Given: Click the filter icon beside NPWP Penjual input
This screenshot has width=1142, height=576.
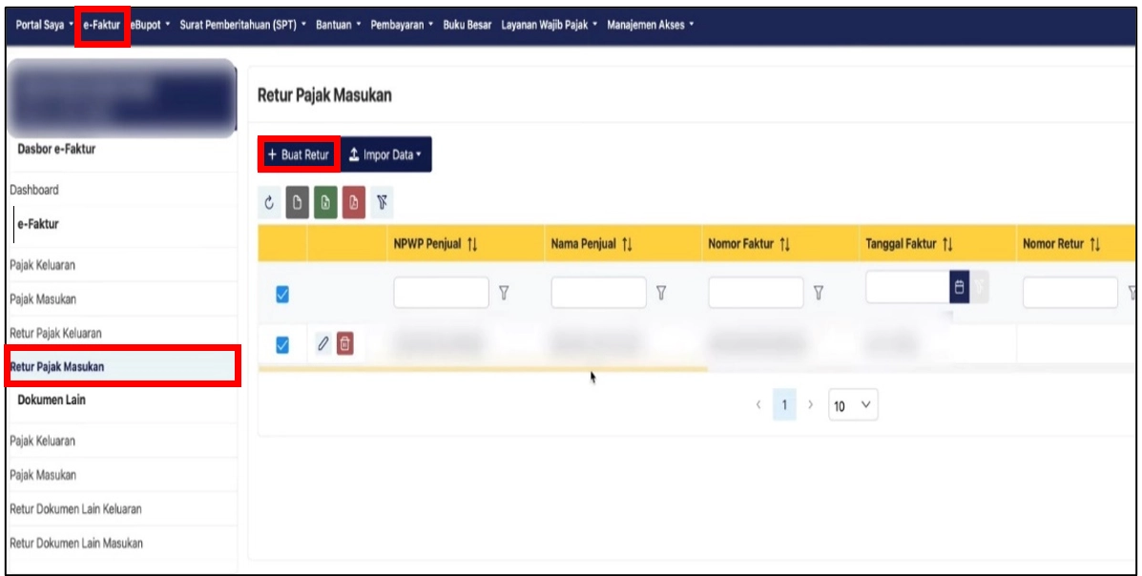Looking at the screenshot, I should click(x=504, y=293).
